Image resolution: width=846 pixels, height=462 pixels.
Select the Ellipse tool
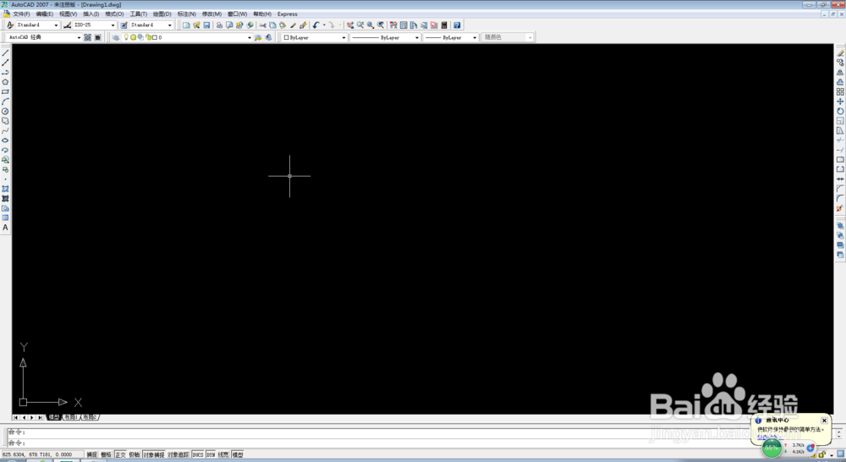click(5, 140)
